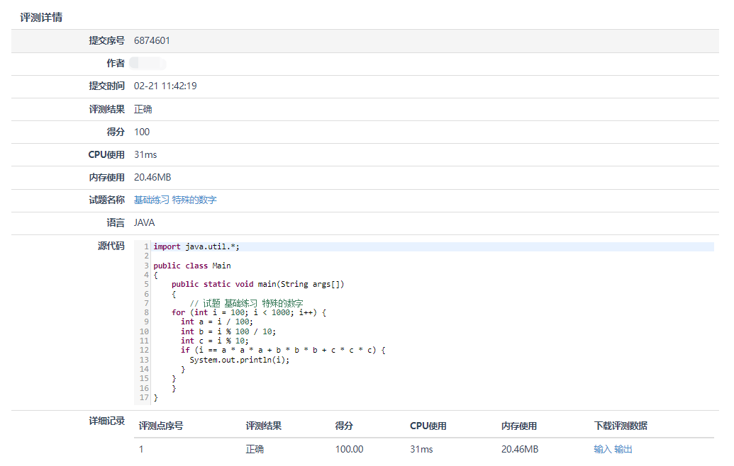Click the blurred author name

click(148, 64)
